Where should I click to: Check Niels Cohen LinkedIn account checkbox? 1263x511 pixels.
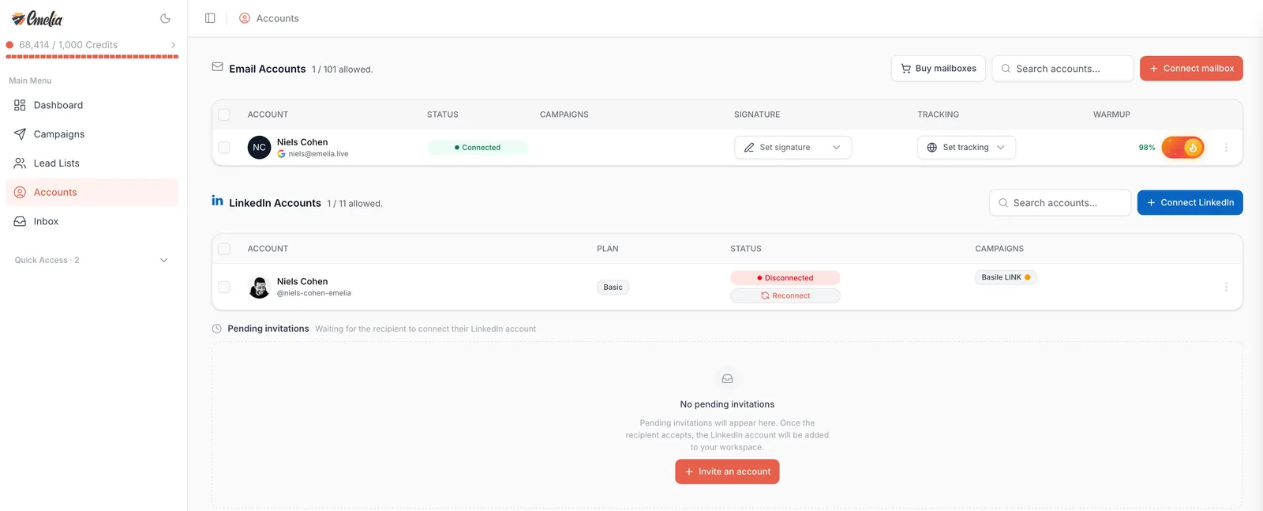pos(224,287)
